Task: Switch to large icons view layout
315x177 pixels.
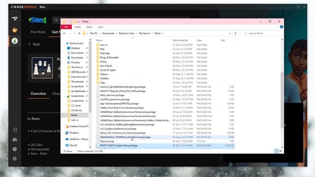Action: click(281, 151)
